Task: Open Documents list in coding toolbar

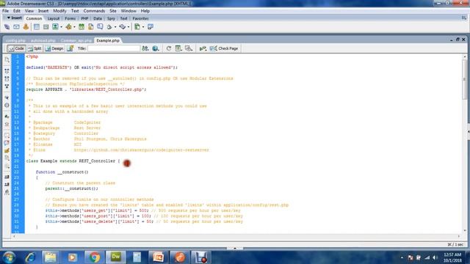Action: pos(7,60)
